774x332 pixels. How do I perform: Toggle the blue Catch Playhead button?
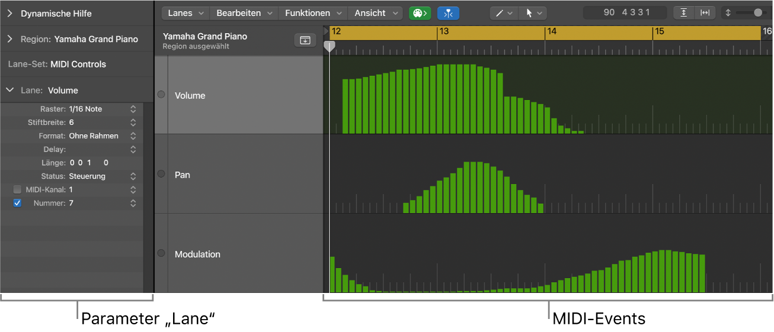448,13
